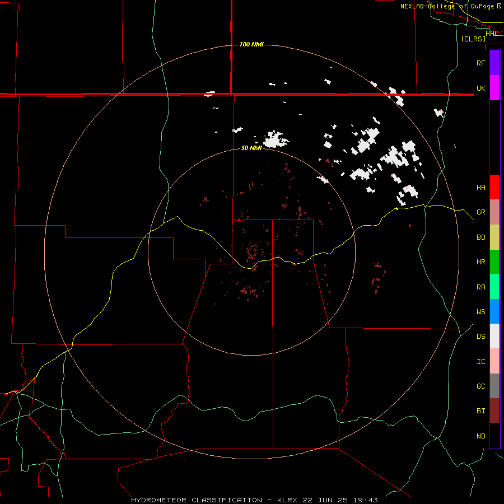504x504 pixels.
Task: Click the BI legend label
Action: (480, 411)
